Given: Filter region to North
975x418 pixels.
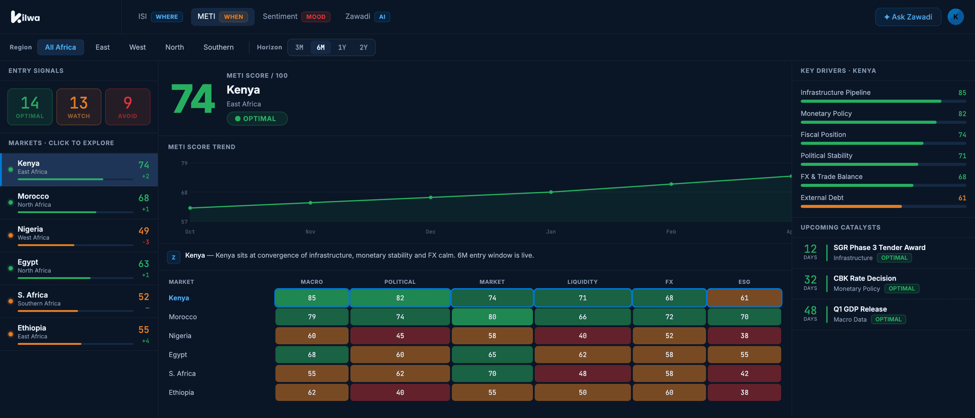Looking at the screenshot, I should click(x=175, y=47).
